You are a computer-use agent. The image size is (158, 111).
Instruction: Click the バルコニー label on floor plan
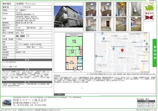point(74,35)
